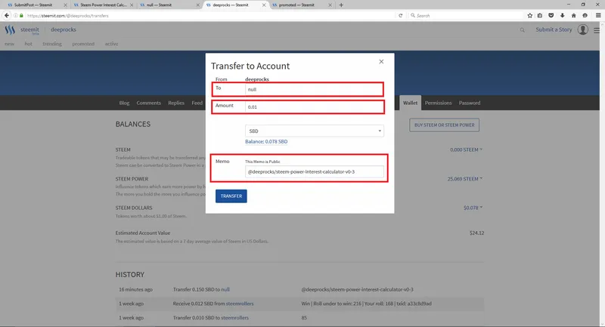The width and height of the screenshot is (605, 327).
Task: Open the null link in history
Action: tap(225, 289)
